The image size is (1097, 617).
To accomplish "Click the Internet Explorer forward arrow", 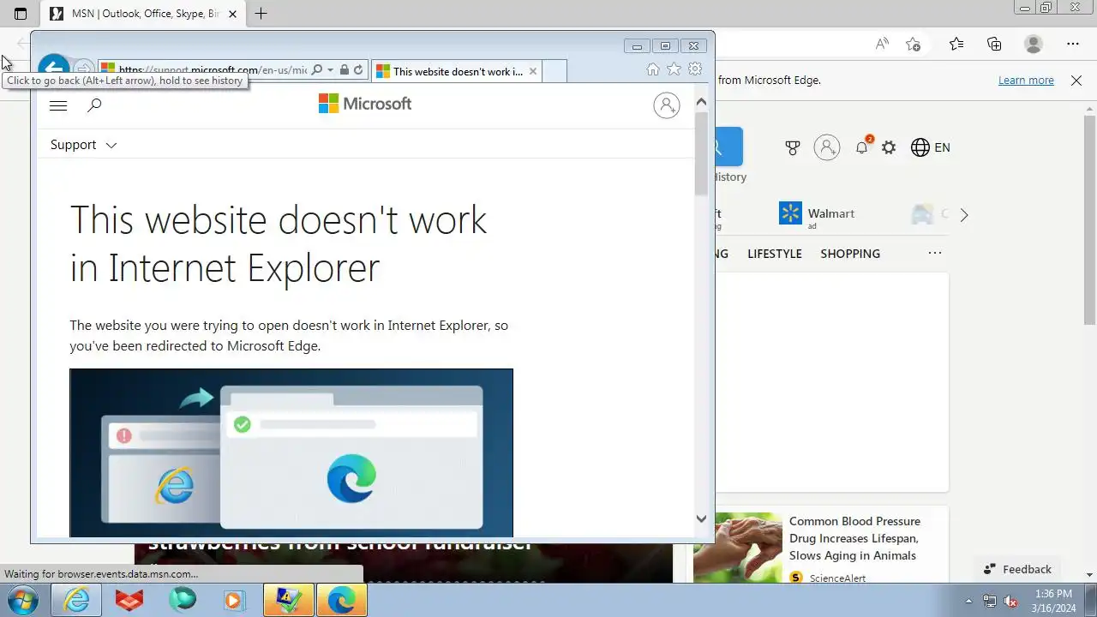I will click(x=83, y=69).
